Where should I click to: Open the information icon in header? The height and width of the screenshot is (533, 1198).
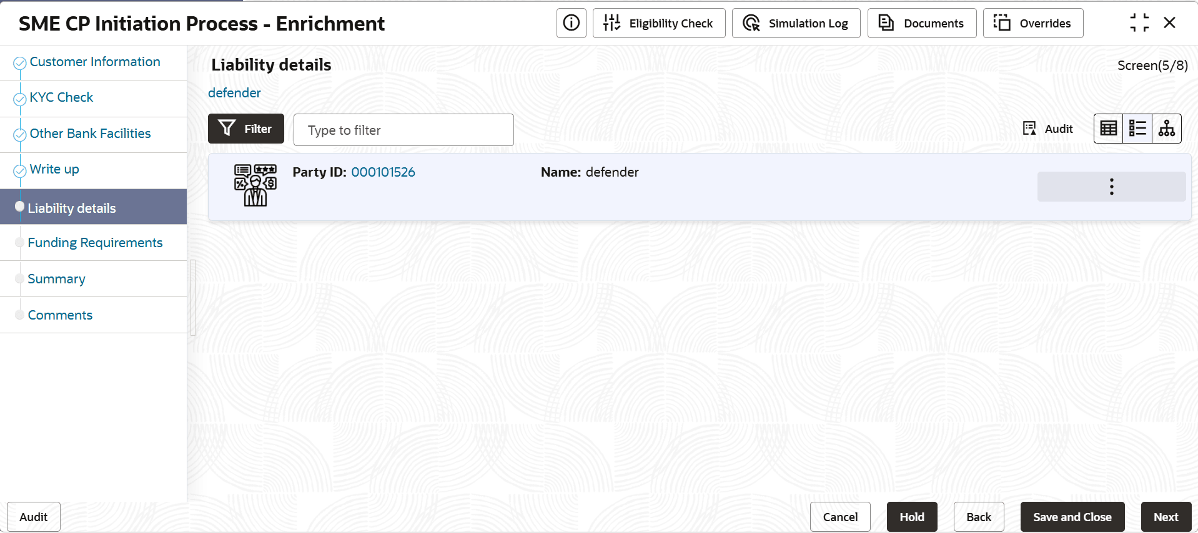coord(571,23)
